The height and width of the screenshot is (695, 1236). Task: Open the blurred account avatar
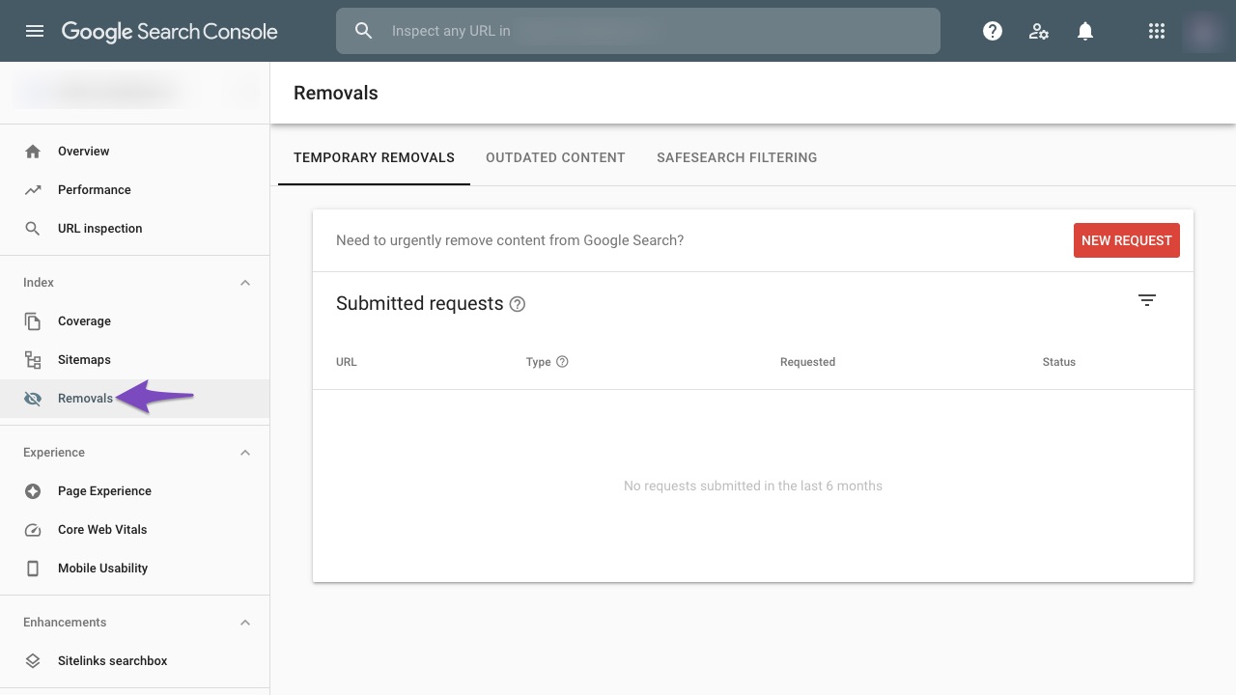1203,31
